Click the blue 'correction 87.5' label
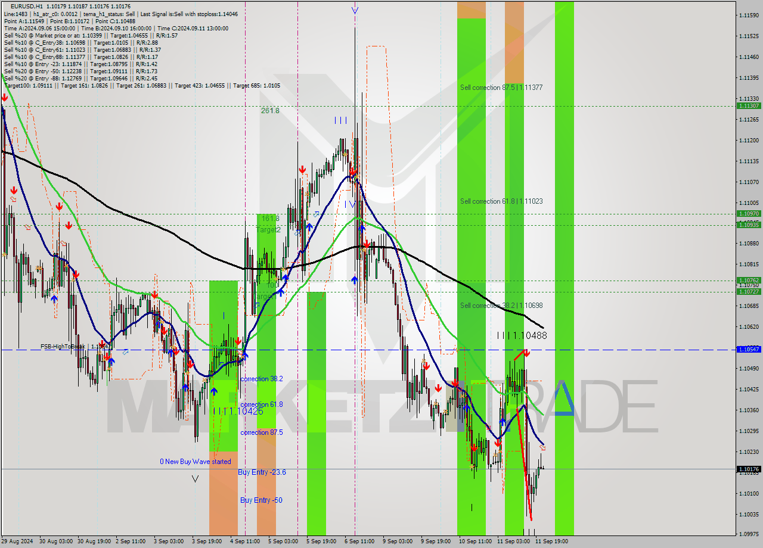 [262, 432]
